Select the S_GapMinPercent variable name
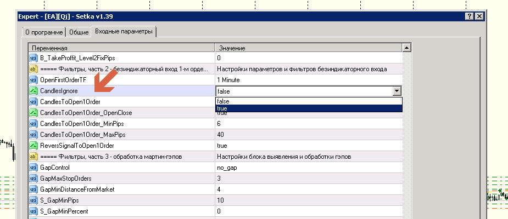The height and width of the screenshot is (219, 508). (x=64, y=211)
